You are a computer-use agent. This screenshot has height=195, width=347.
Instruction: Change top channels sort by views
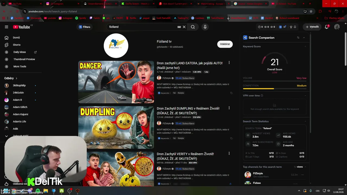click(298, 167)
